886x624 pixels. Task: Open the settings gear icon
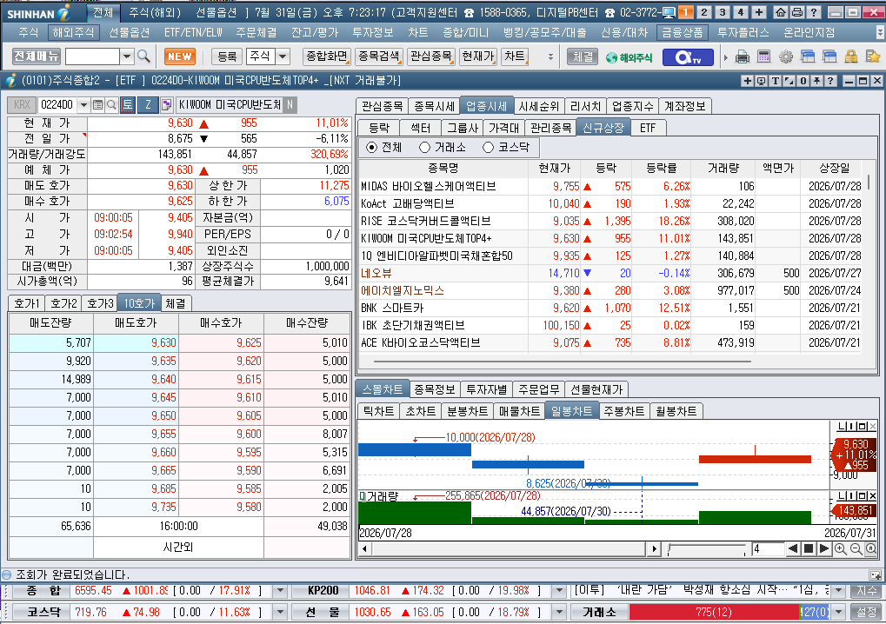[x=785, y=56]
